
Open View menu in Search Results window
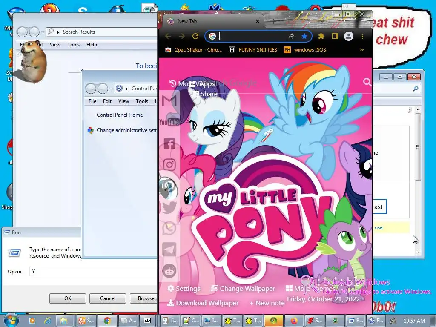(x=55, y=44)
